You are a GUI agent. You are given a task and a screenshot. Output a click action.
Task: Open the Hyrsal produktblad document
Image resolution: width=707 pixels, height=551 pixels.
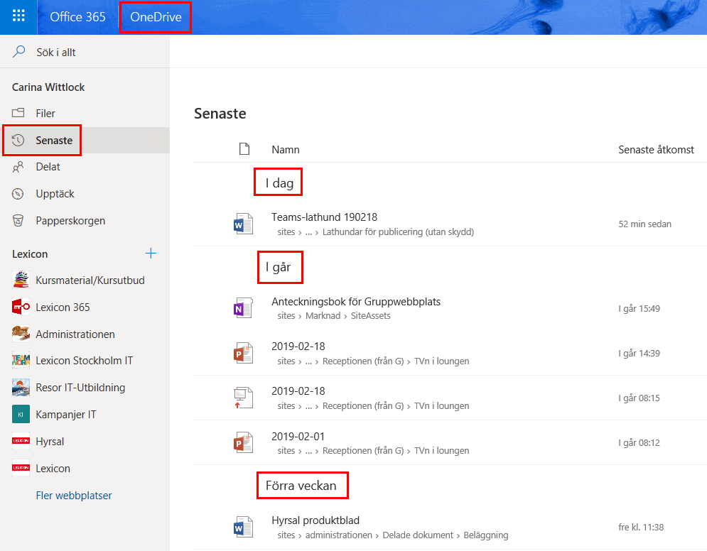click(315, 520)
